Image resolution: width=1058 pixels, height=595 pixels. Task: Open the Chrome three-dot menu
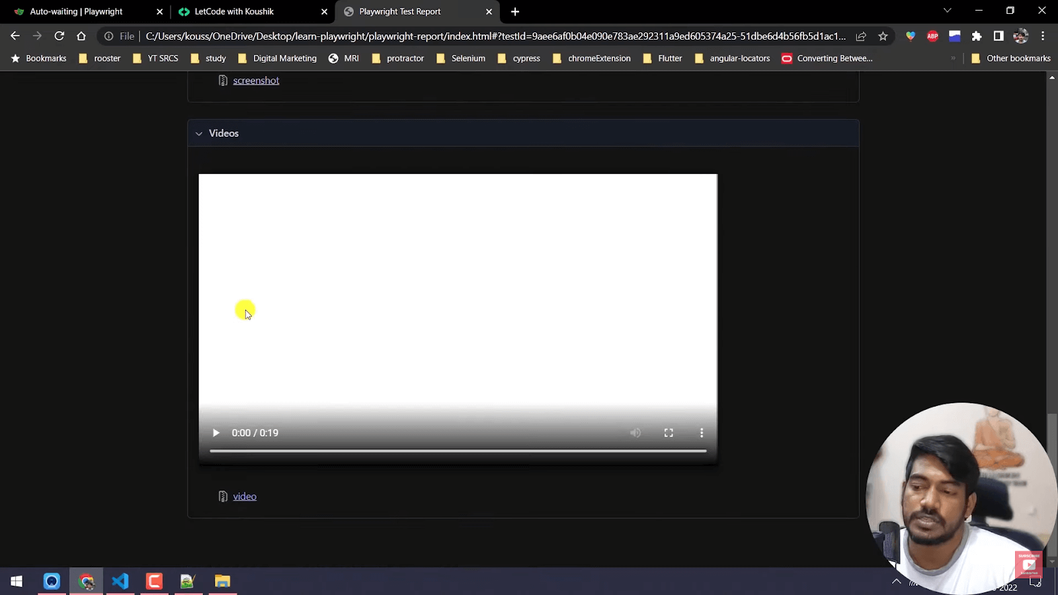click(x=1043, y=36)
